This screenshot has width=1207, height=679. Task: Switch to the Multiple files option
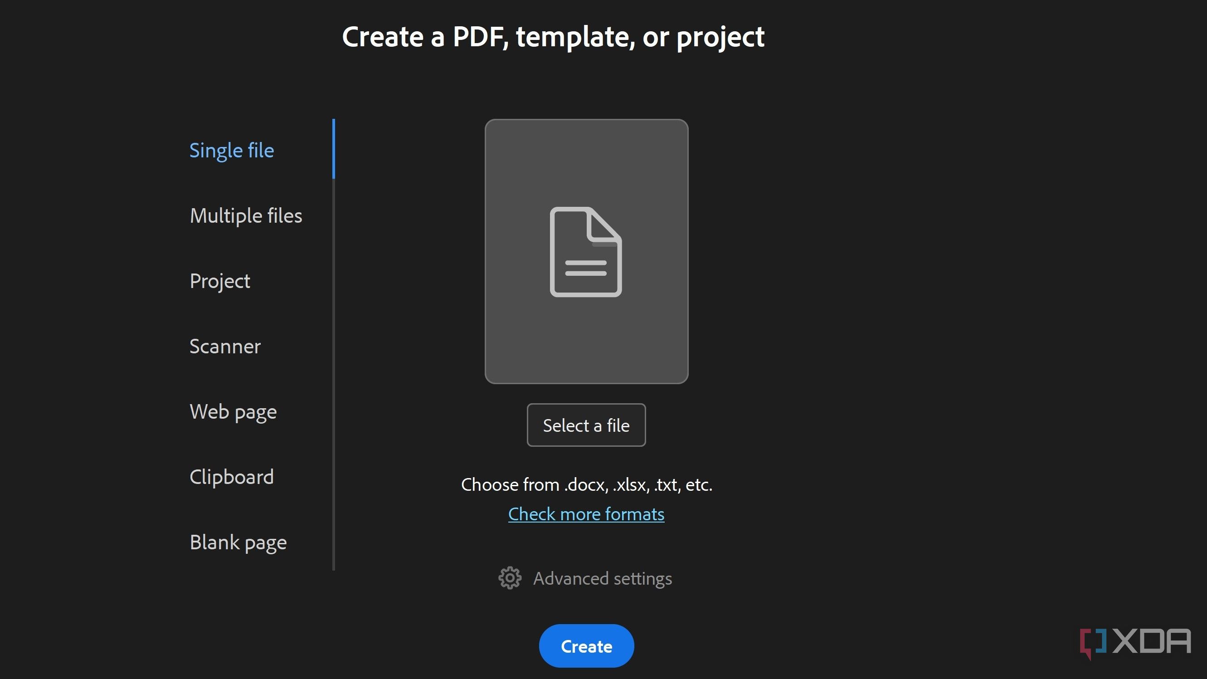(x=246, y=216)
